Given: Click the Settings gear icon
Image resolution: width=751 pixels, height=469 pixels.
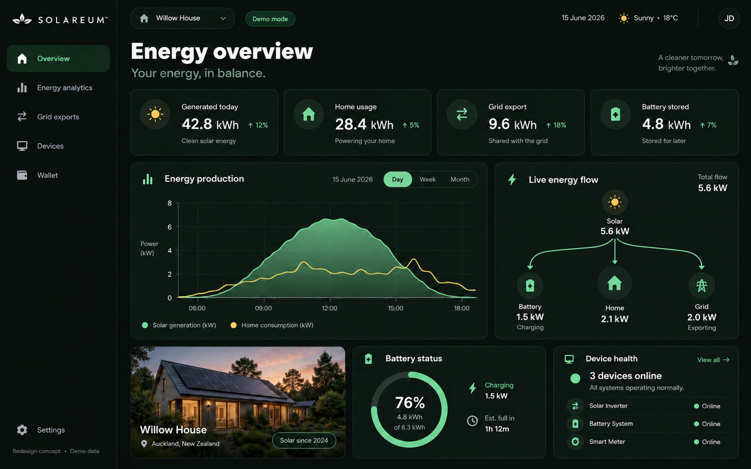Looking at the screenshot, I should pyautogui.click(x=22, y=430).
